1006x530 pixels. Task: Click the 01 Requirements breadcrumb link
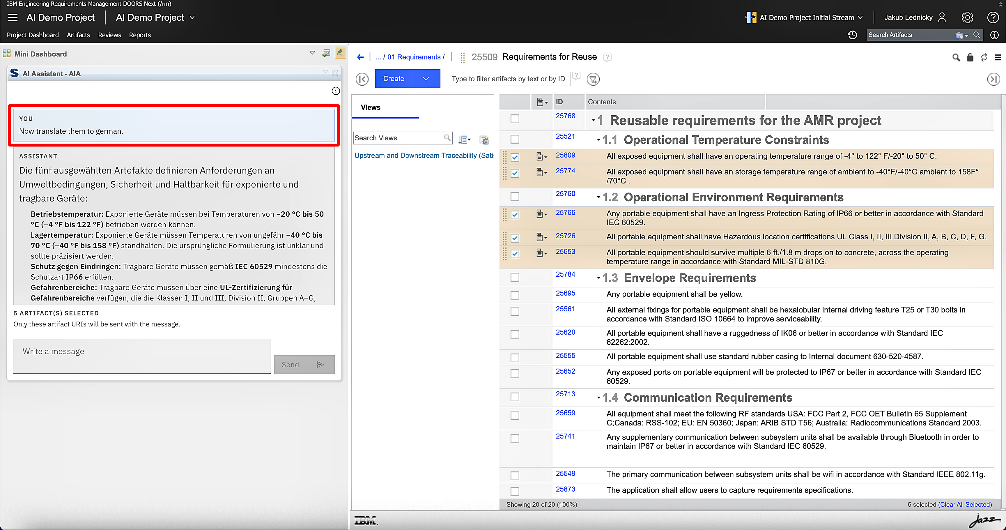(x=414, y=57)
